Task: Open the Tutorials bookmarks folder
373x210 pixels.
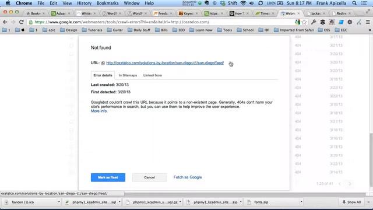Action: 92,30
